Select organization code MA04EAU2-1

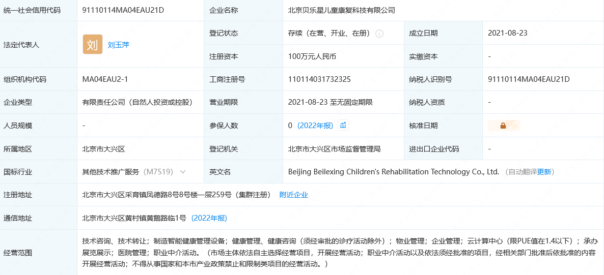click(105, 79)
